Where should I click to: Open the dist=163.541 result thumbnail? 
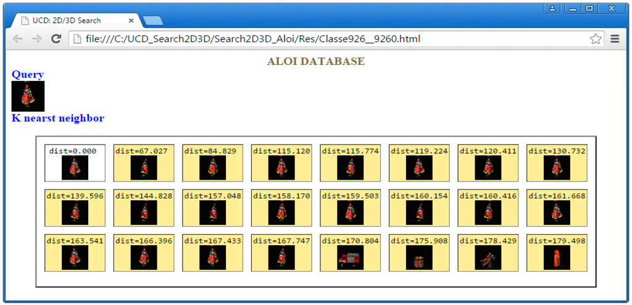(x=75, y=257)
